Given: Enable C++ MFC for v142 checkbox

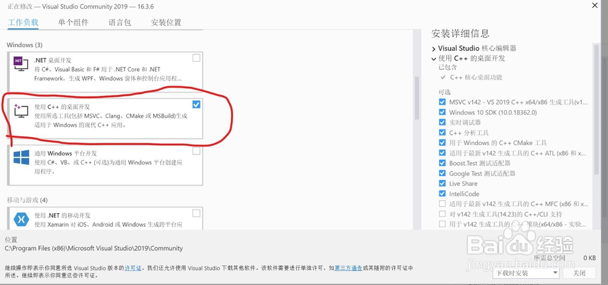Looking at the screenshot, I should 442,204.
